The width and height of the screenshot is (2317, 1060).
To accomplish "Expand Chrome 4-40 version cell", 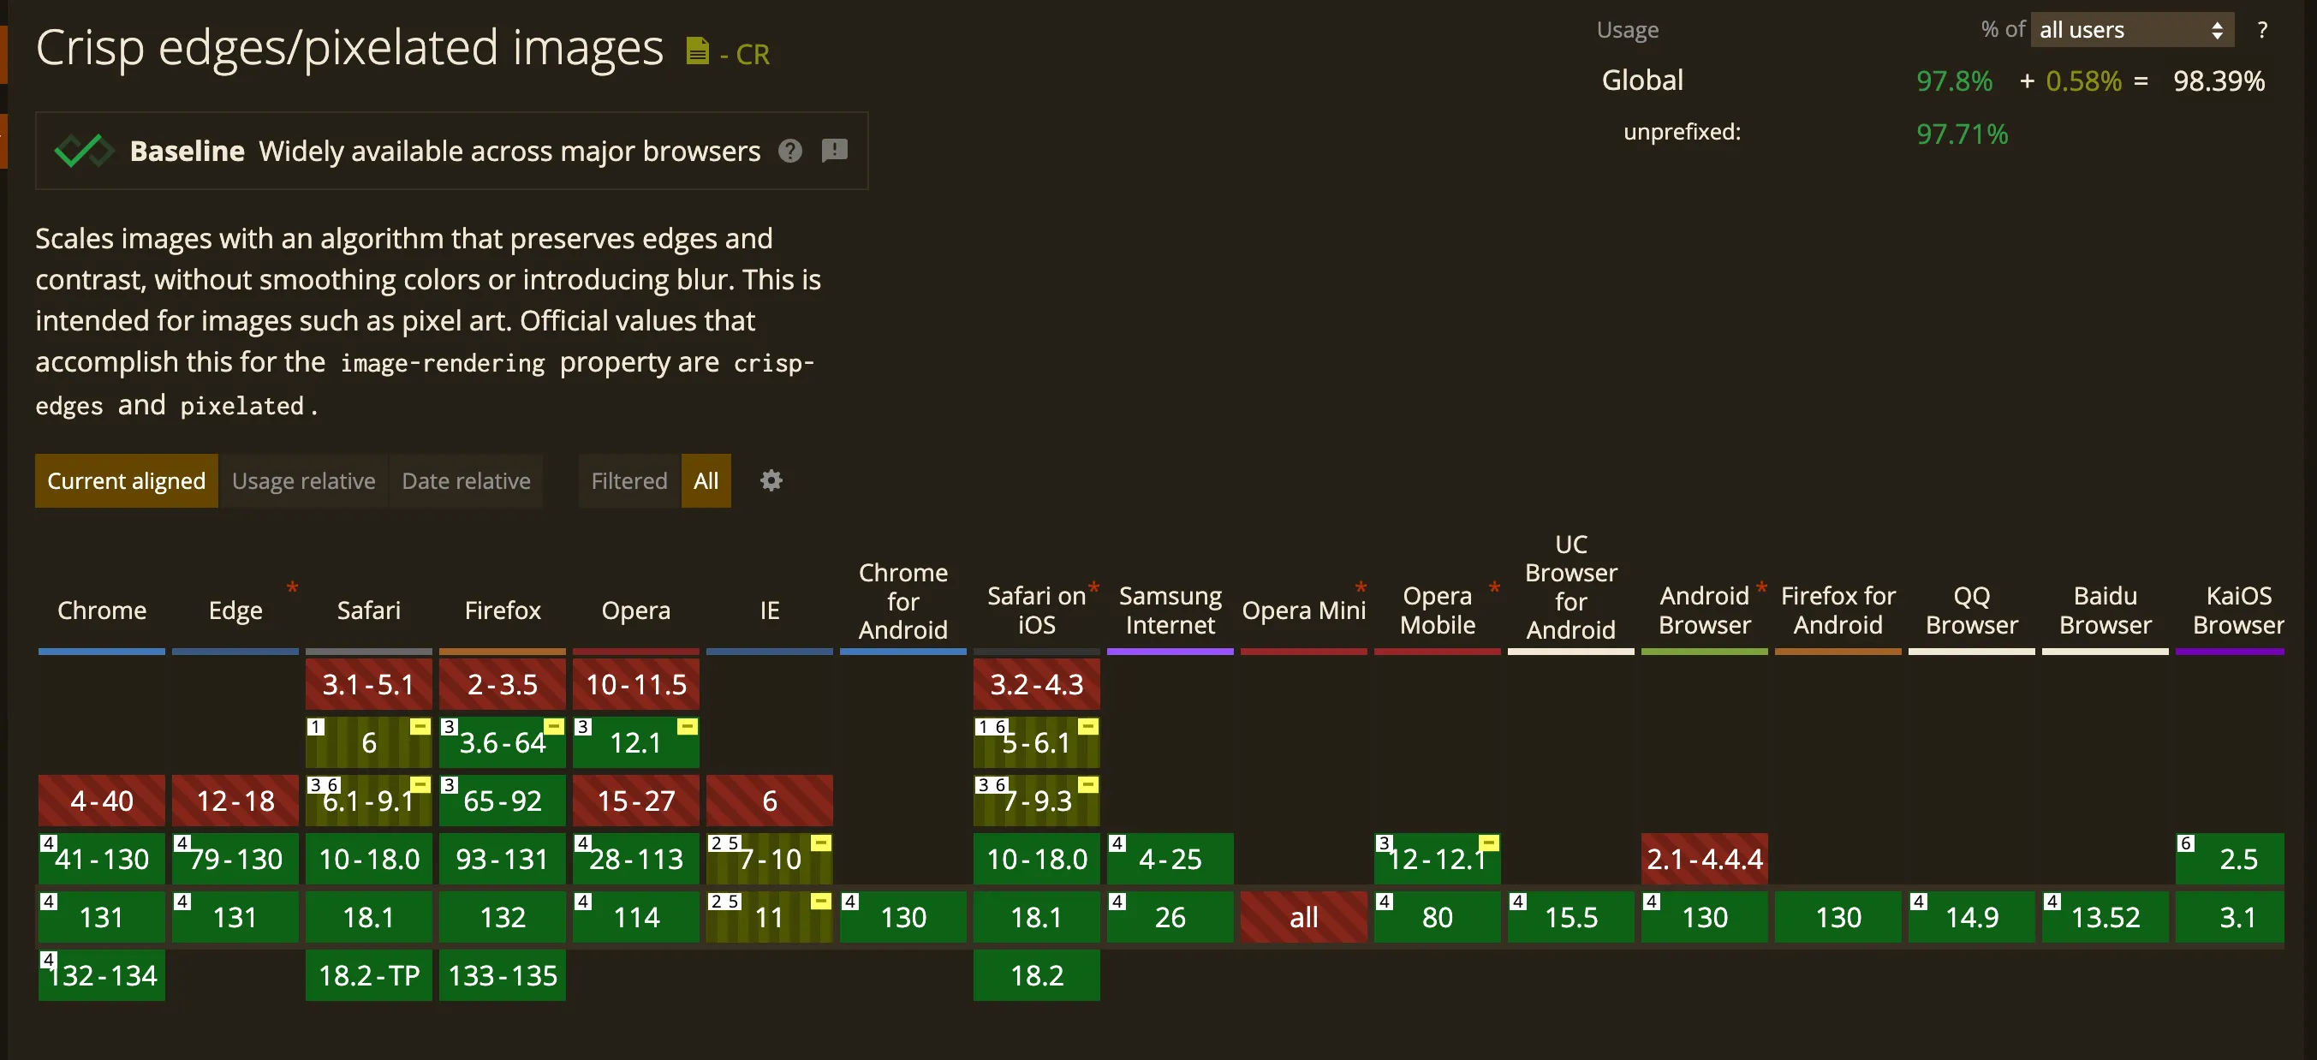I will click(x=102, y=801).
